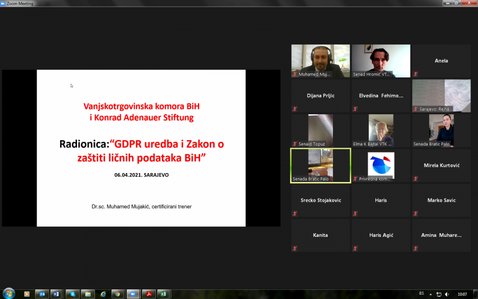
Task: Minimize the Zoom Meeting window
Action: click(x=447, y=3)
